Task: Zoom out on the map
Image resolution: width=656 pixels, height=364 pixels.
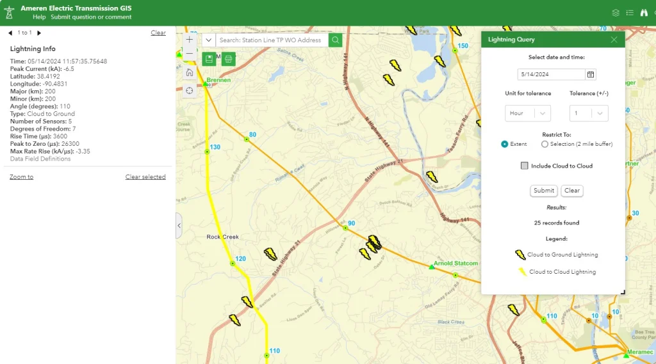Action: (x=190, y=53)
